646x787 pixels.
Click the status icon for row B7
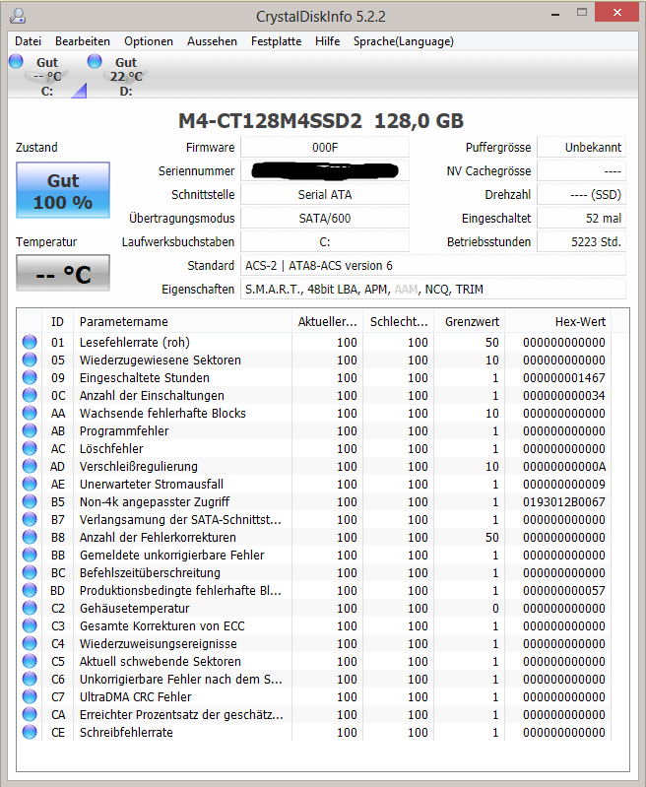pyautogui.click(x=30, y=519)
